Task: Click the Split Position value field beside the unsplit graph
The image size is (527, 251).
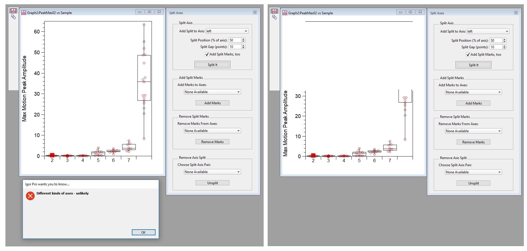Action: 234,40
